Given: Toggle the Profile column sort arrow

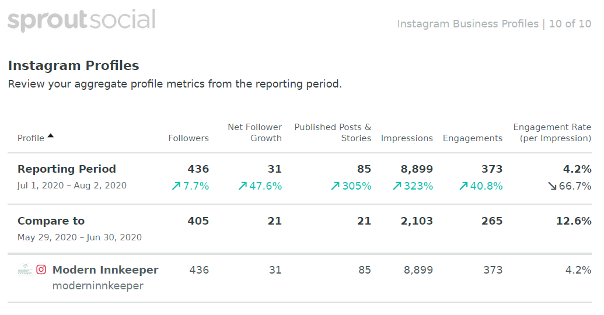Looking at the screenshot, I should pyautogui.click(x=50, y=136).
